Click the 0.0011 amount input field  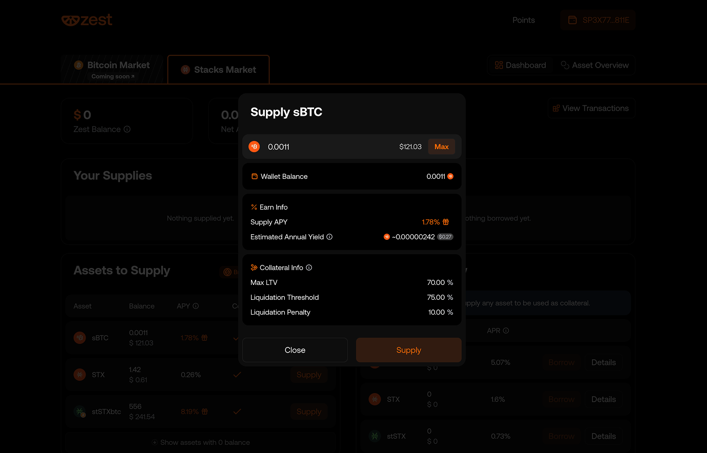coord(328,147)
